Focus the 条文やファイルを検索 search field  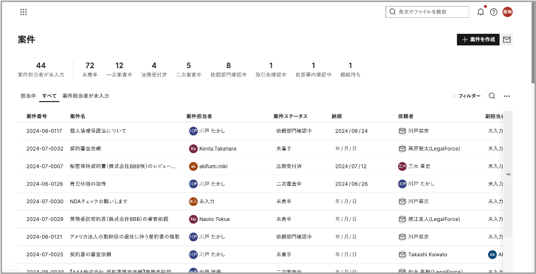(427, 12)
